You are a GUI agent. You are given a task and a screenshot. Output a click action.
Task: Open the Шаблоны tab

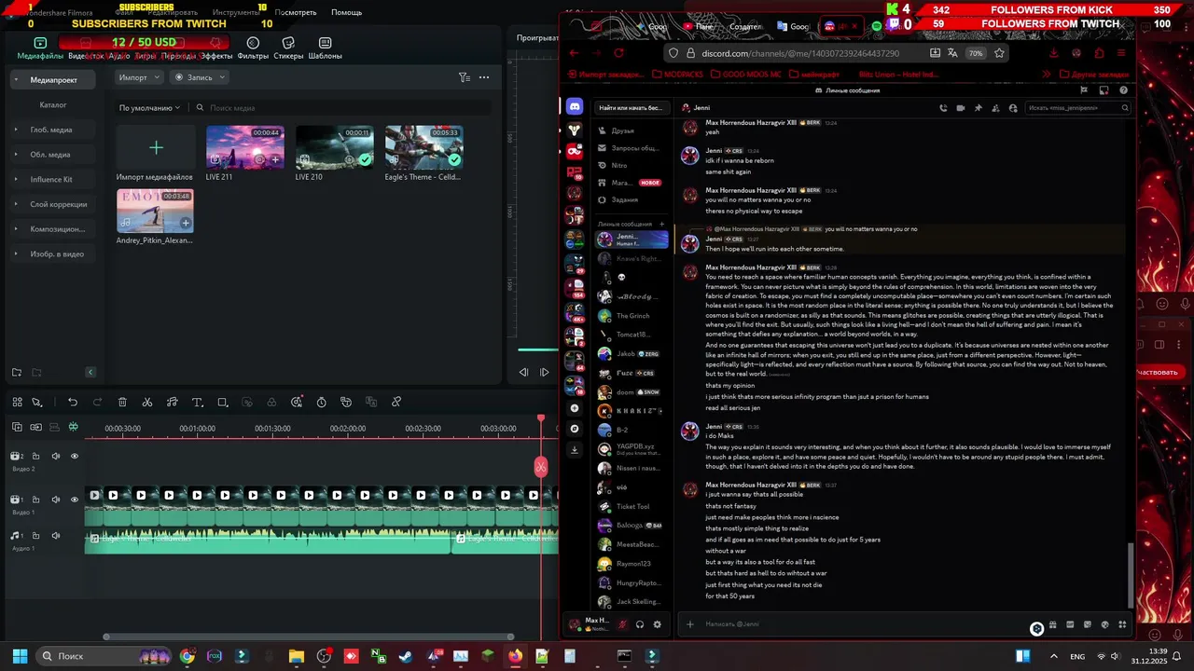click(325, 48)
